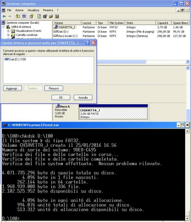Click the Aggiungi... button
This screenshot has width=191, height=222.
coord(12,88)
